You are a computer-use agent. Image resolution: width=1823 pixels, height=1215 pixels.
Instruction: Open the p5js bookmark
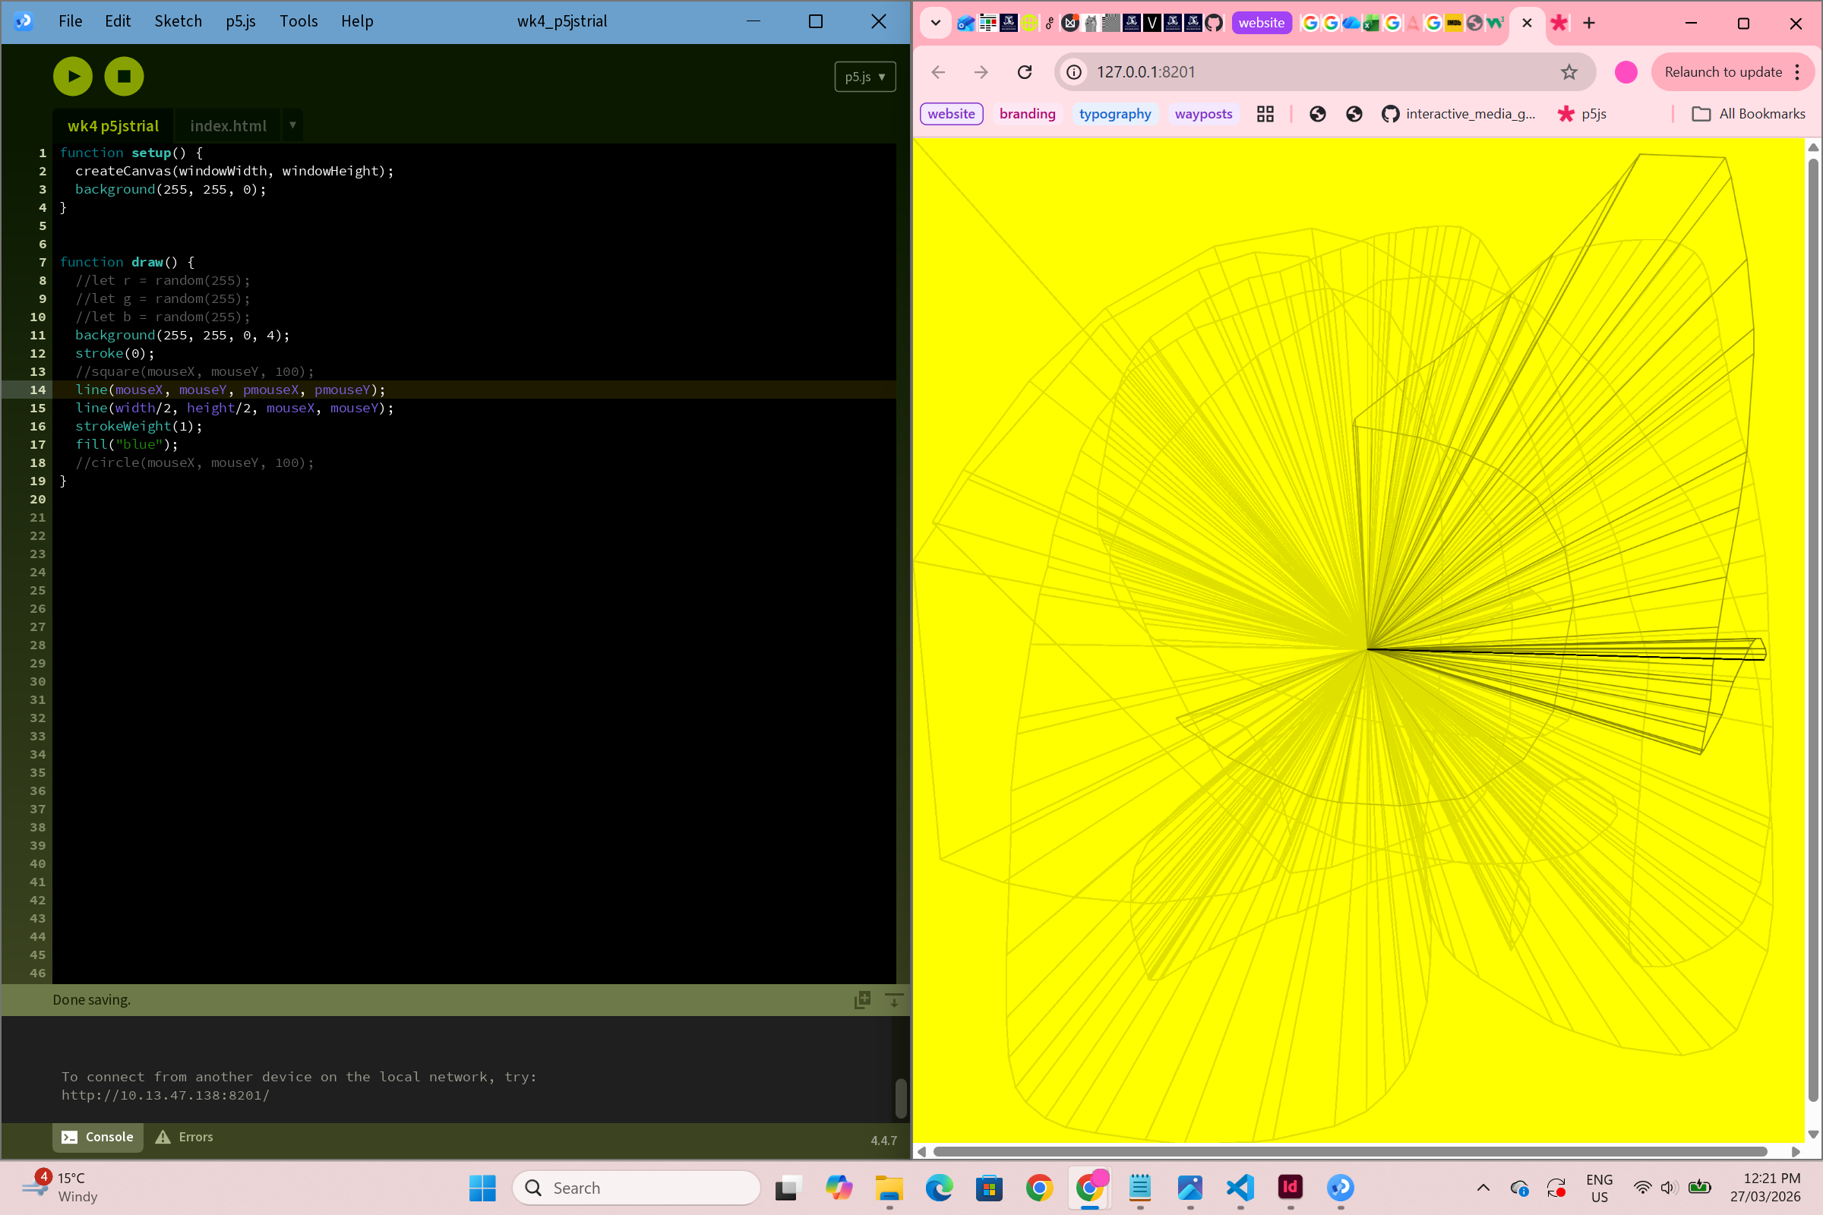point(1582,114)
